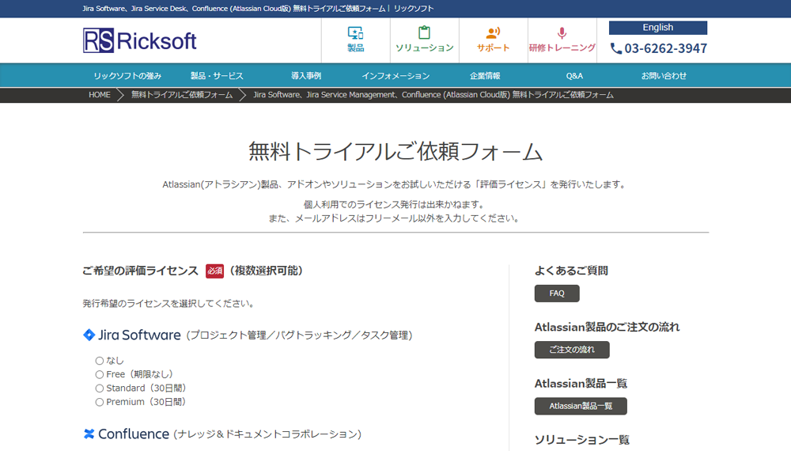The image size is (791, 451).
Task: Open the ご注文の流れ button
Action: tap(572, 350)
